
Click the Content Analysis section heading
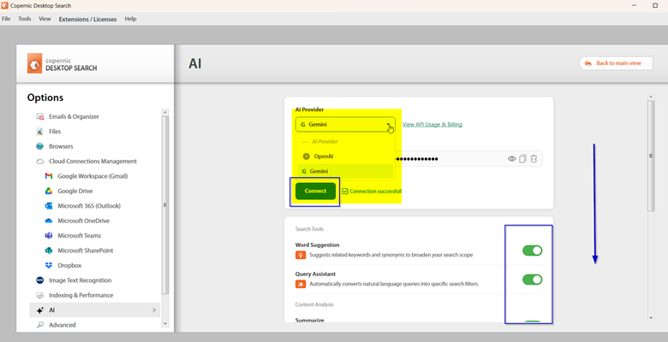click(x=314, y=304)
